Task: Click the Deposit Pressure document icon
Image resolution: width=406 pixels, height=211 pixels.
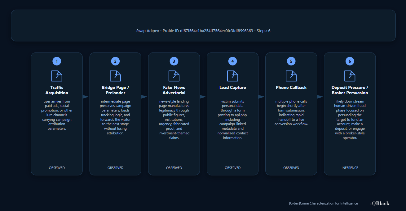Action: pyautogui.click(x=350, y=76)
